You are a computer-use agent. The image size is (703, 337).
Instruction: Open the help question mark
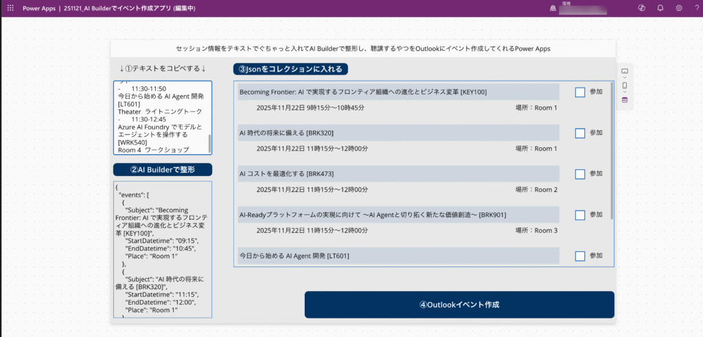tap(695, 8)
